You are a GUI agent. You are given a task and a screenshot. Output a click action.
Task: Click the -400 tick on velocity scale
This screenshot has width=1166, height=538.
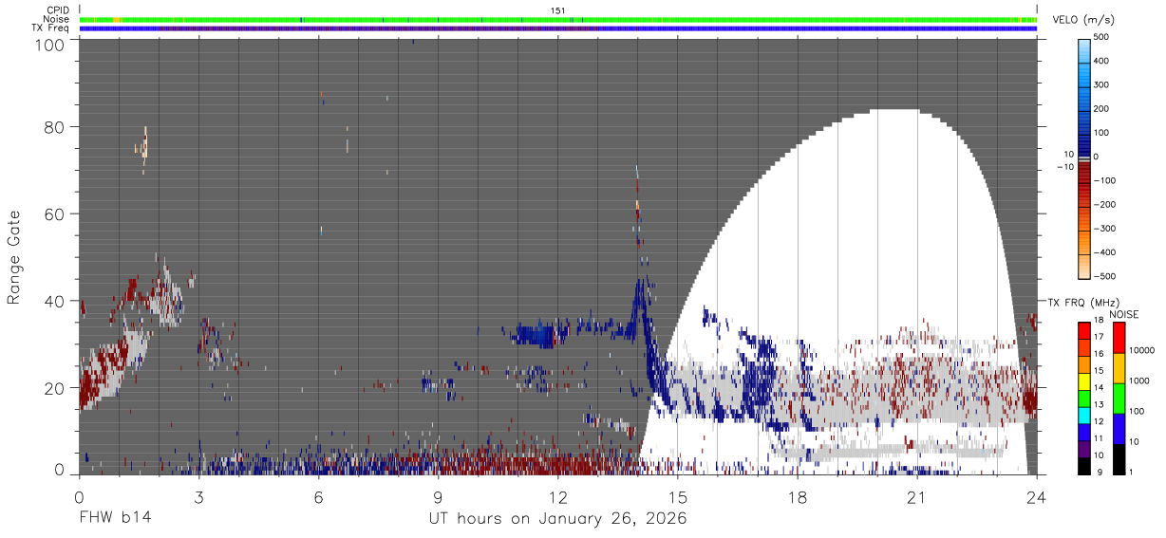(1105, 252)
